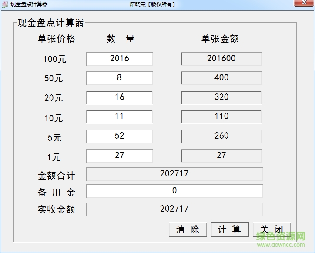Select the 20元 quantity input box
The width and height of the screenshot is (315, 253).
(120, 97)
